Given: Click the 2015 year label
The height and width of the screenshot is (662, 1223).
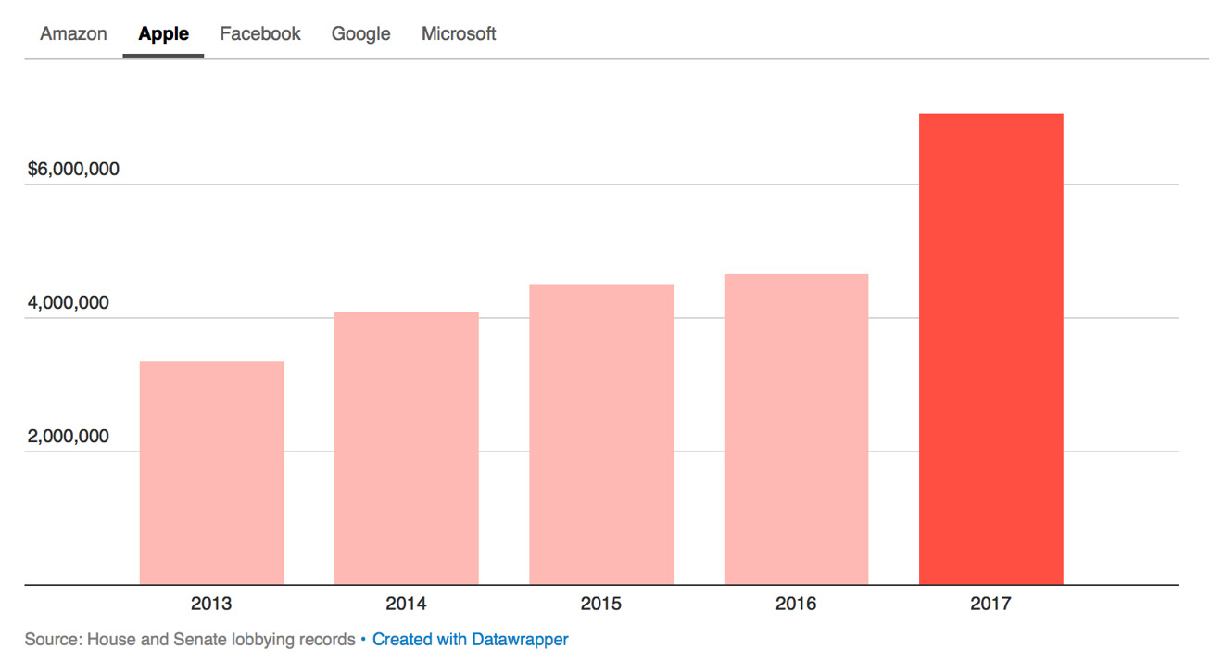Looking at the screenshot, I should 601,605.
